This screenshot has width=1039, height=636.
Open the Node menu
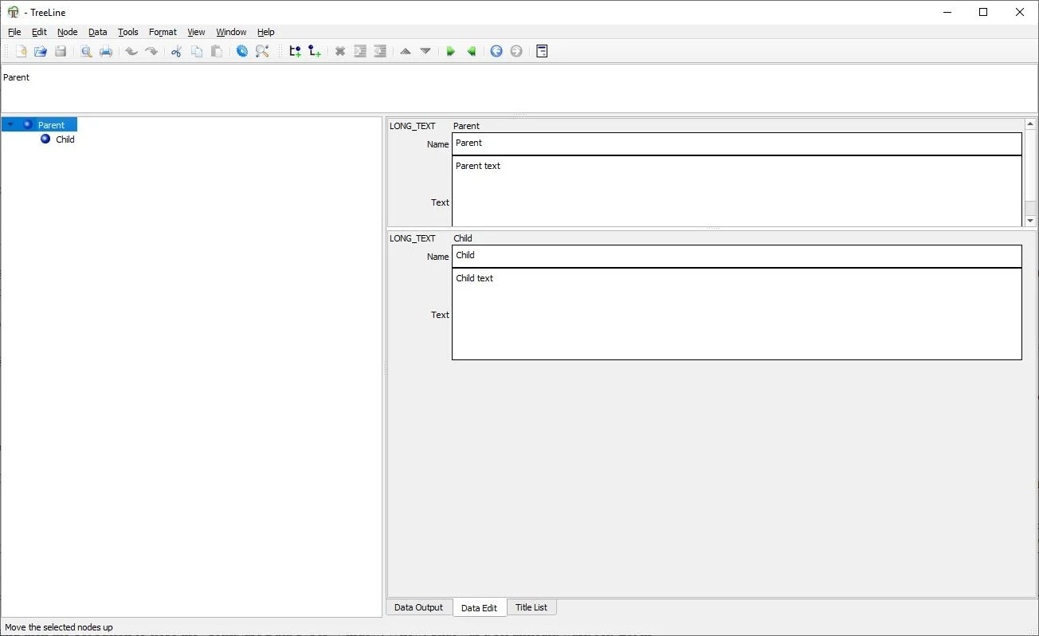tap(67, 32)
